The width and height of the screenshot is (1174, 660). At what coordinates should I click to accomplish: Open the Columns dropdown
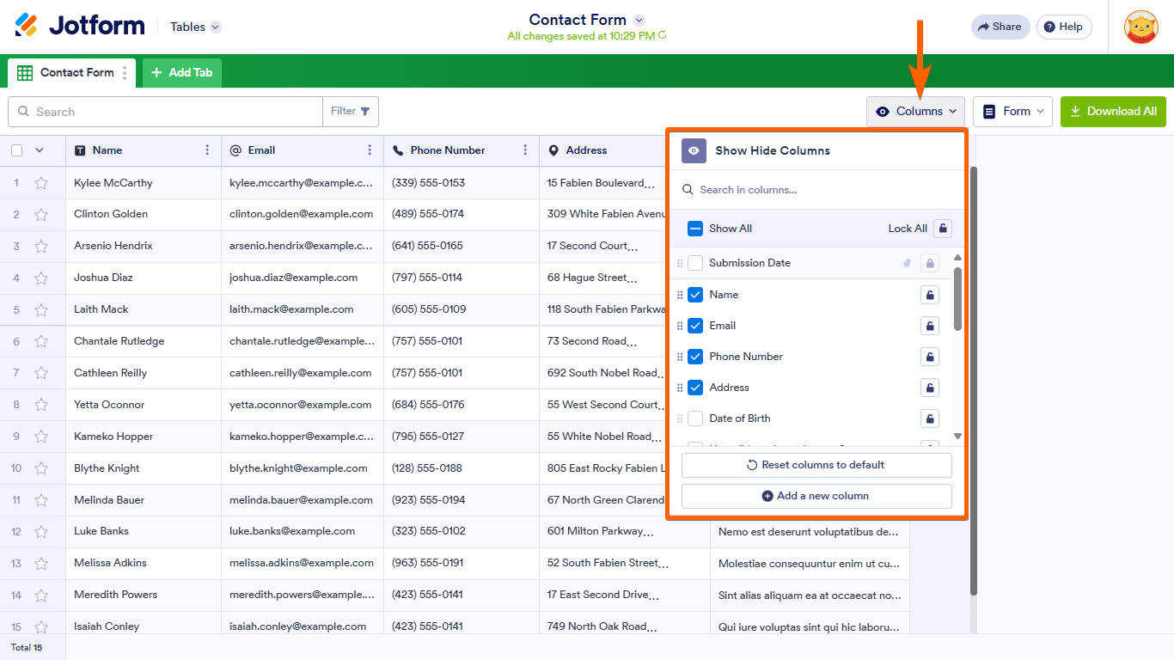(915, 112)
